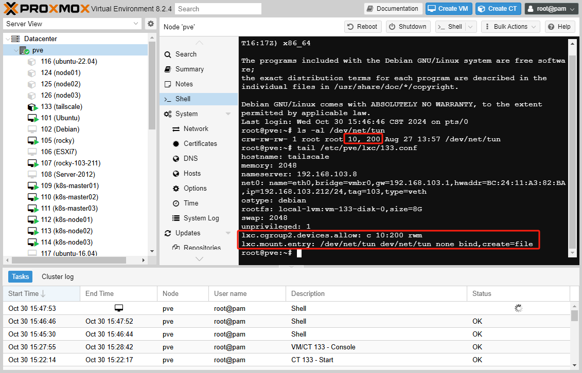The width and height of the screenshot is (582, 373).
Task: Select tree item 126 (node03)
Action: tap(75, 96)
